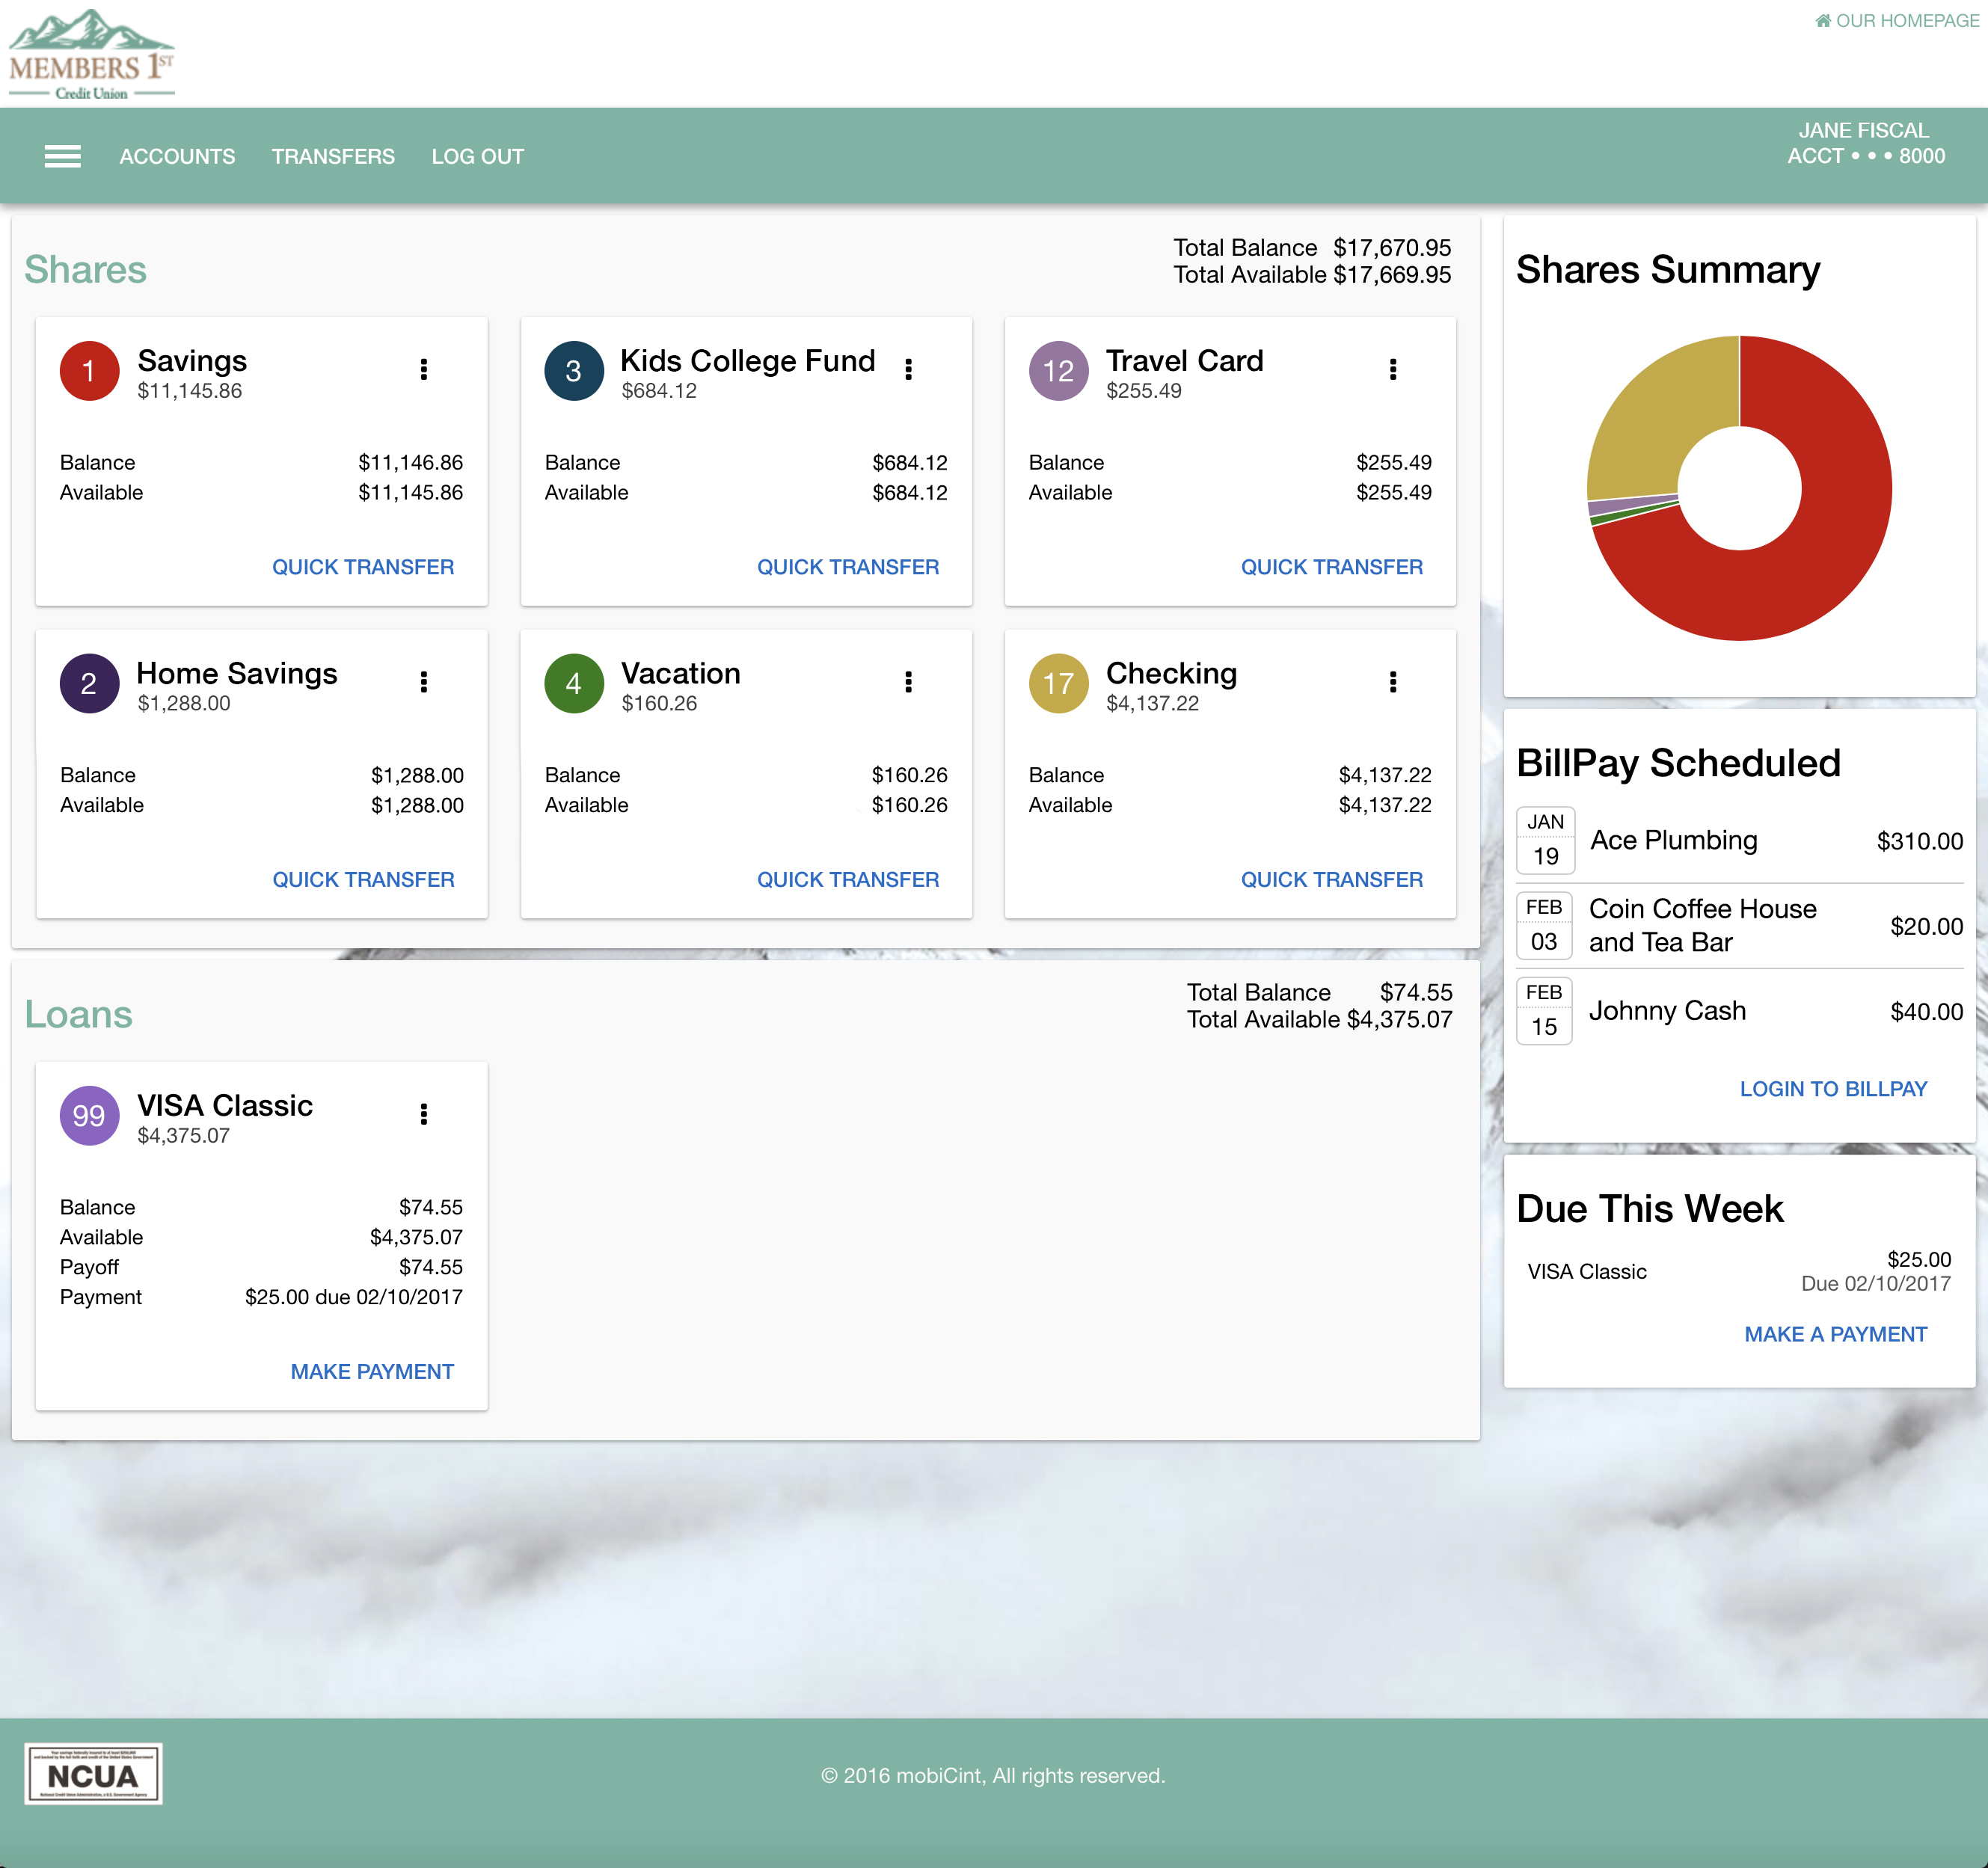
Task: Click the Savings account title
Action: coord(192,361)
